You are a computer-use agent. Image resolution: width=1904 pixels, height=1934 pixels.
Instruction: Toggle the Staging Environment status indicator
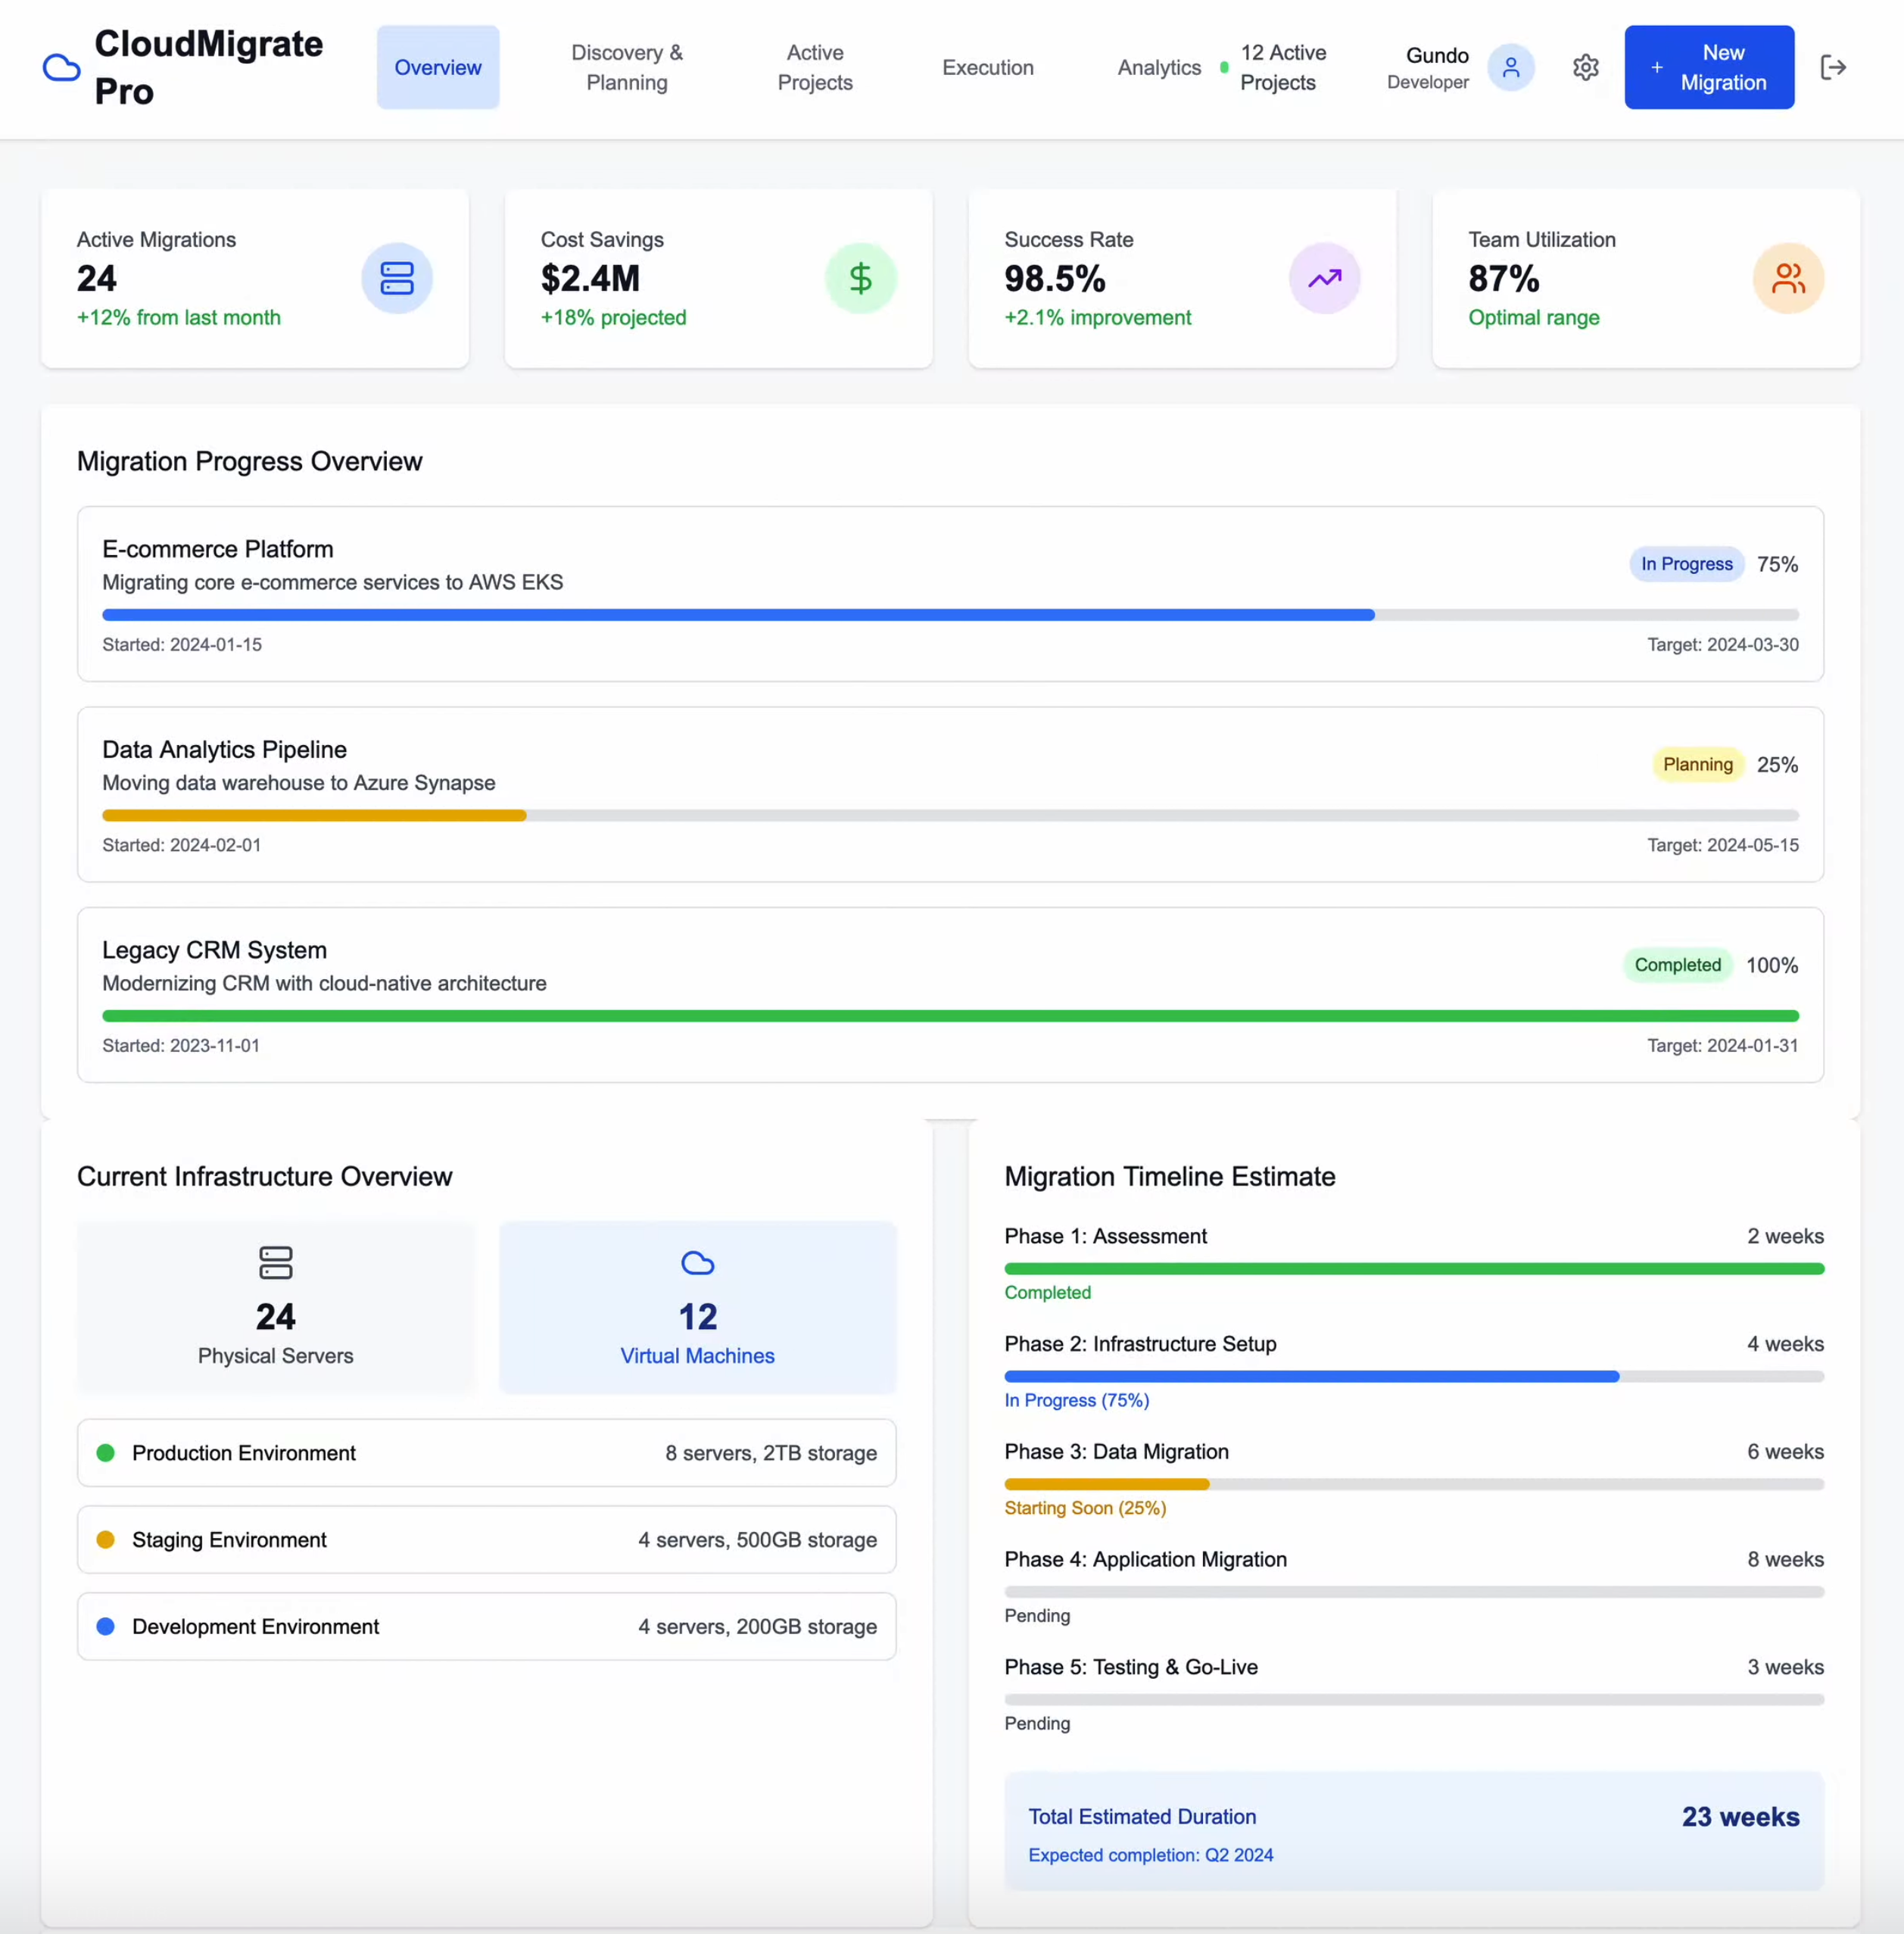[106, 1540]
